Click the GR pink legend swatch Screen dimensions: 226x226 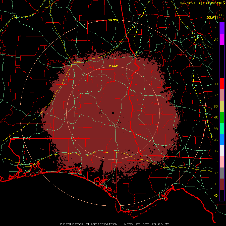pyautogui.click(x=222, y=95)
